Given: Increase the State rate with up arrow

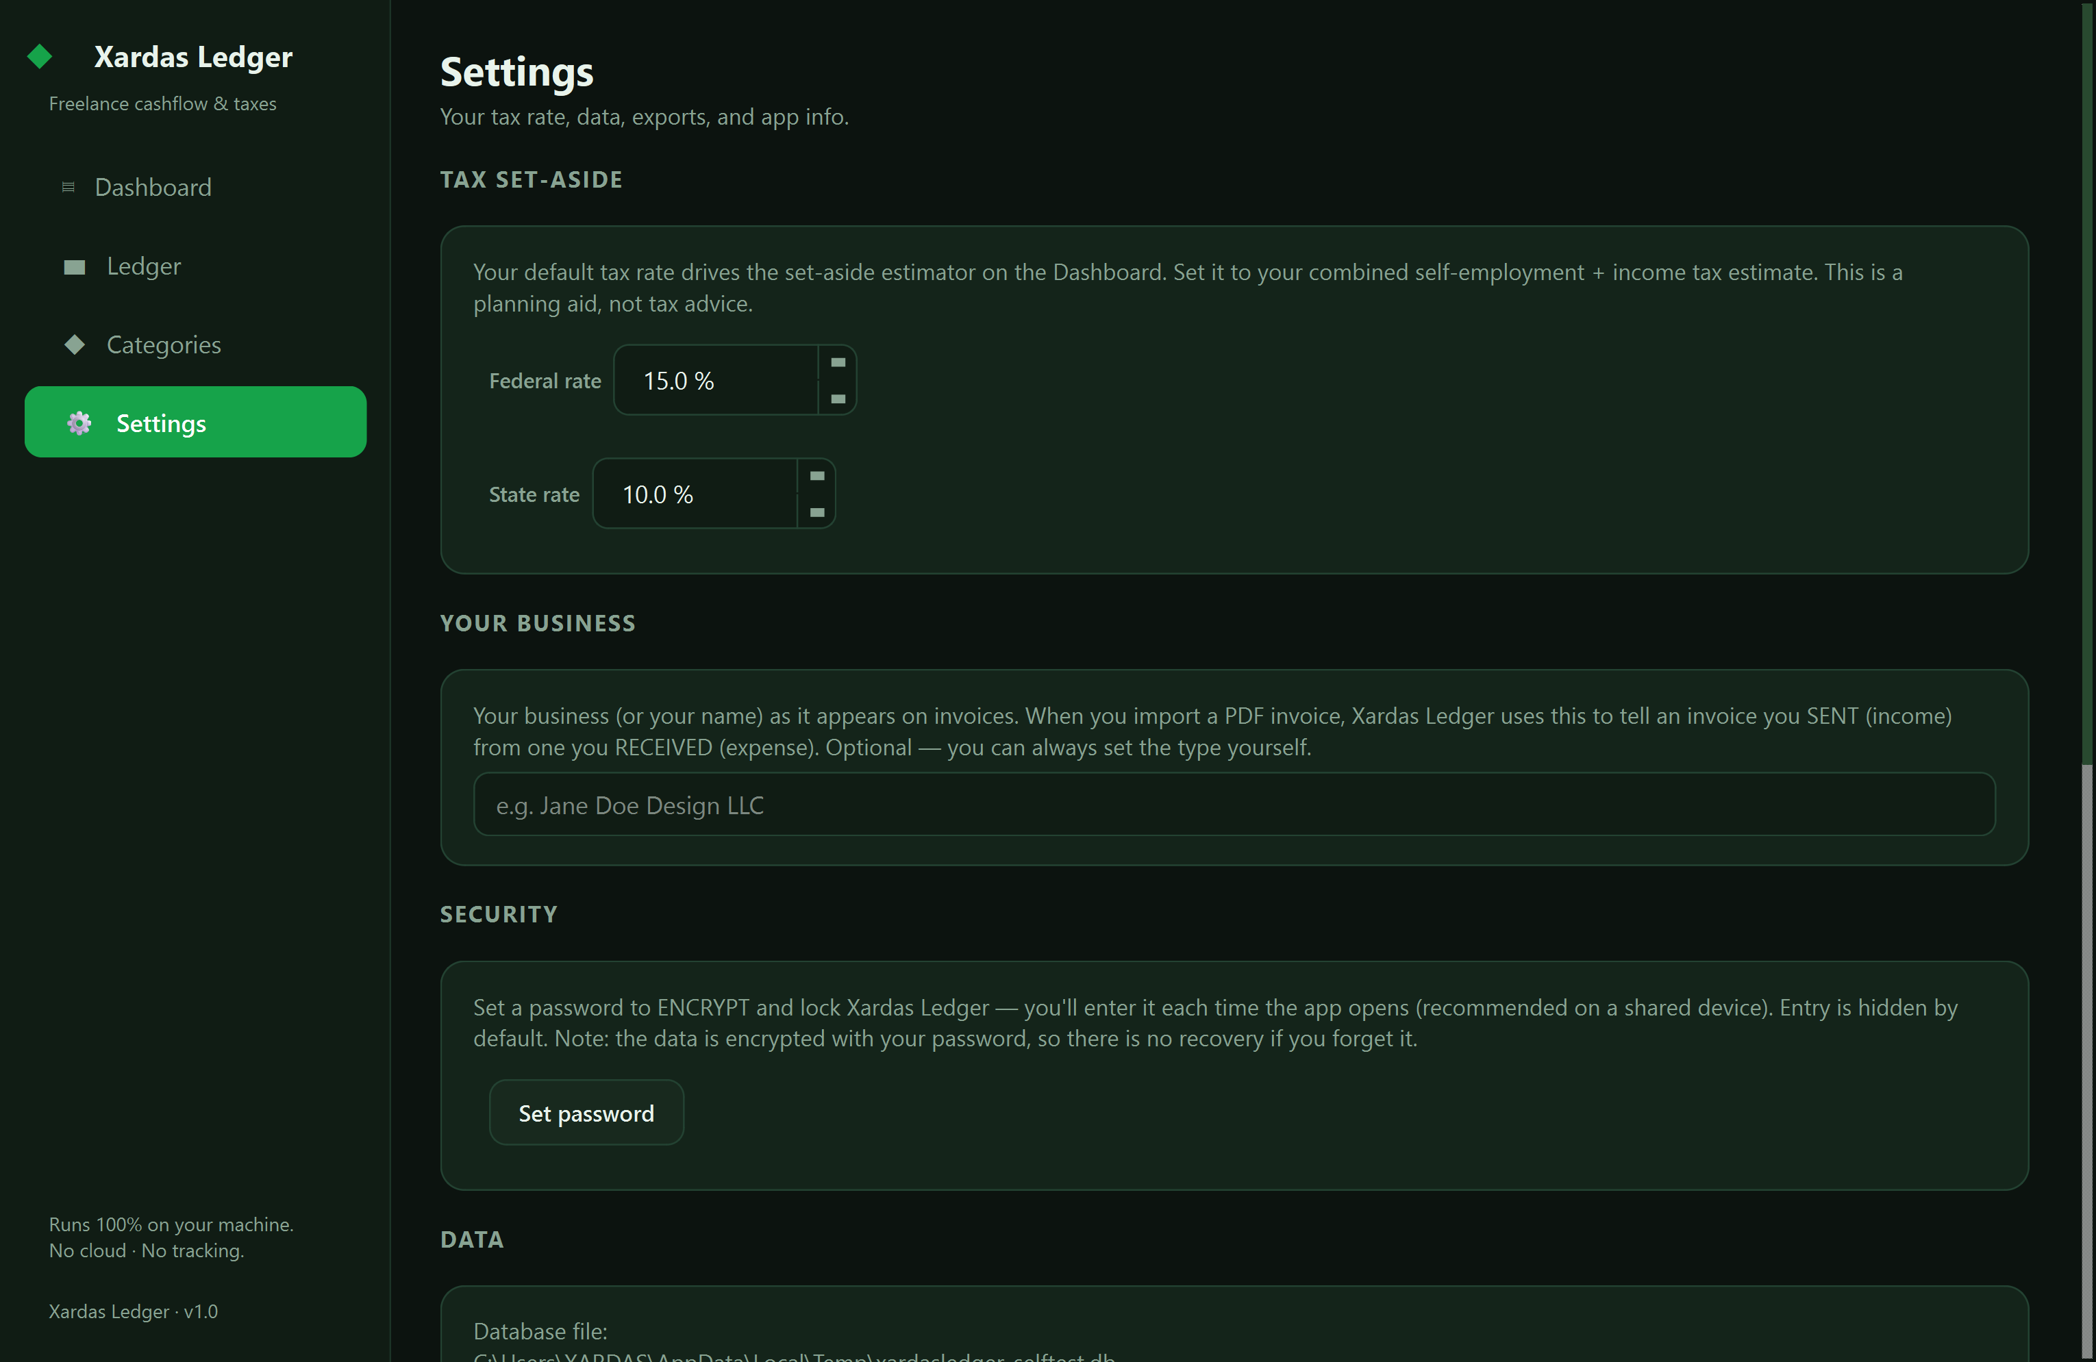Looking at the screenshot, I should click(x=816, y=477).
